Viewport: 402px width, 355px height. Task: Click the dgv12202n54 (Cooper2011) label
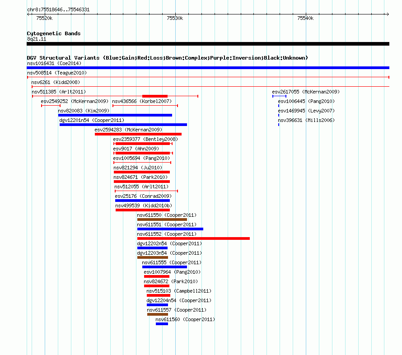coord(169,243)
